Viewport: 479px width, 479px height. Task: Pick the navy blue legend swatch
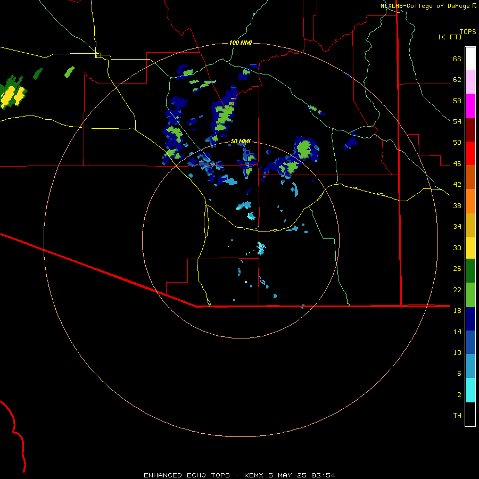pos(470,319)
